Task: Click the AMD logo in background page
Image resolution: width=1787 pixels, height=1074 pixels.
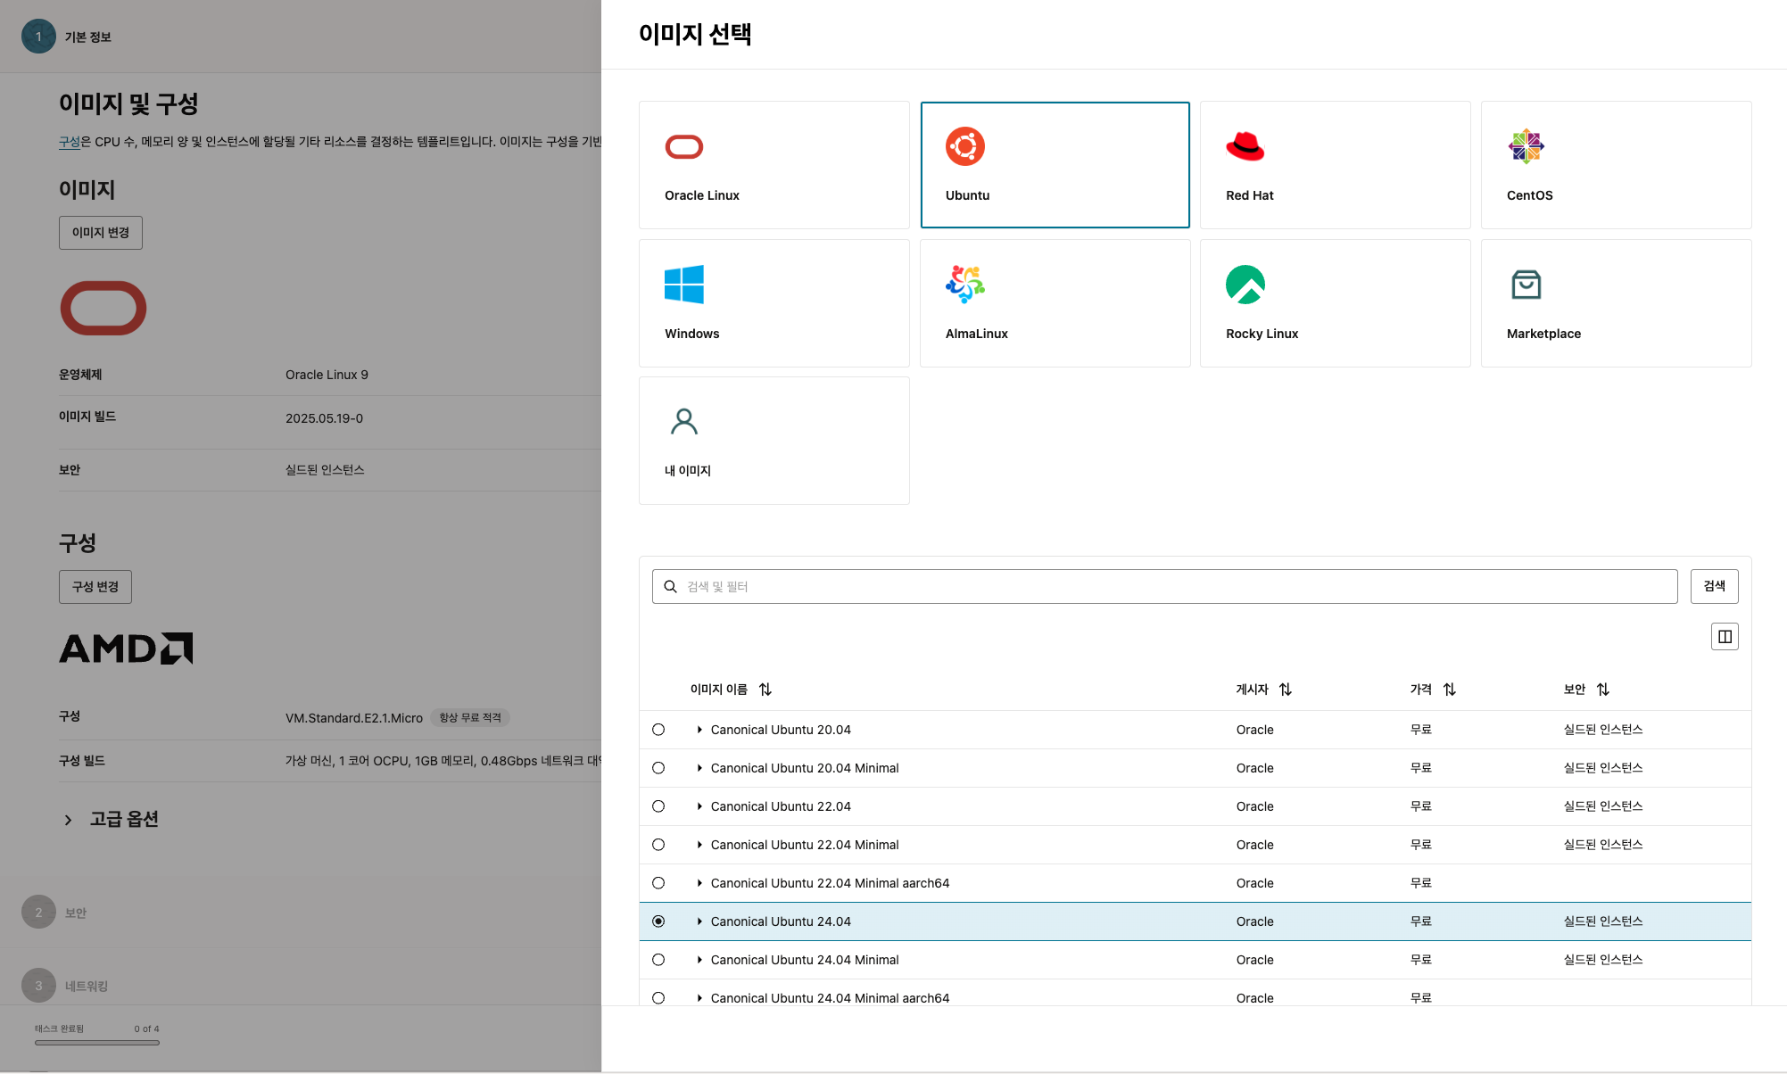Action: tap(126, 649)
